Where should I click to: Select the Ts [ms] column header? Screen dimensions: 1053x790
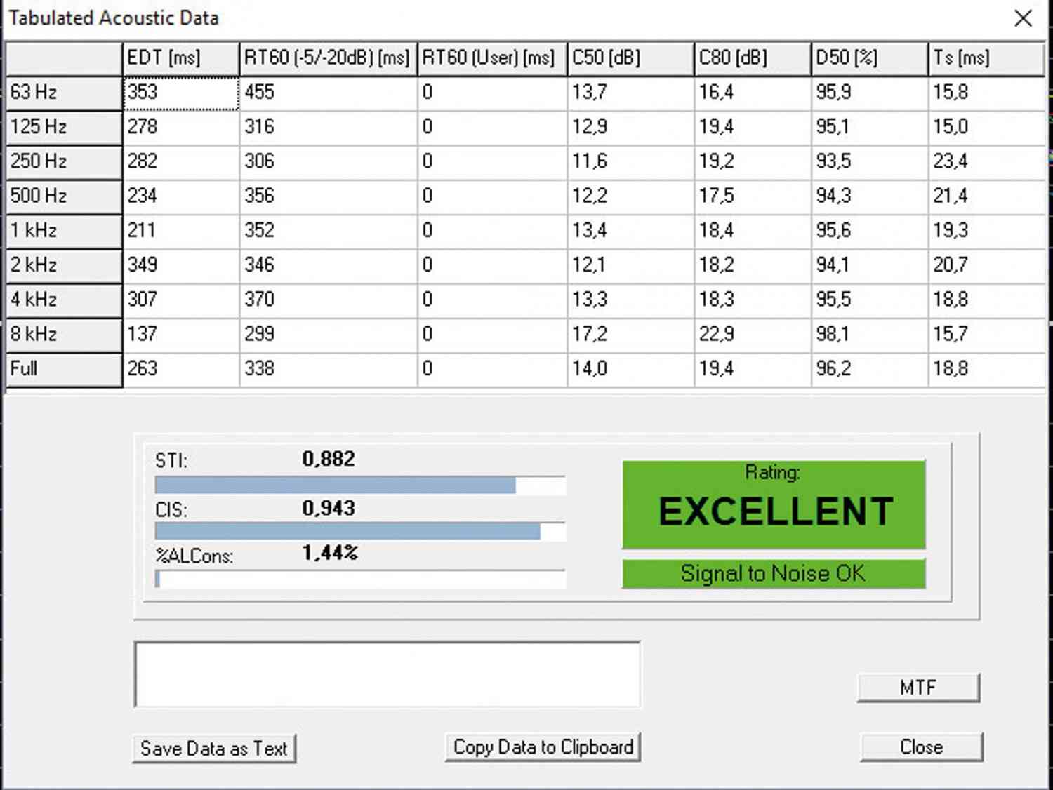point(987,58)
